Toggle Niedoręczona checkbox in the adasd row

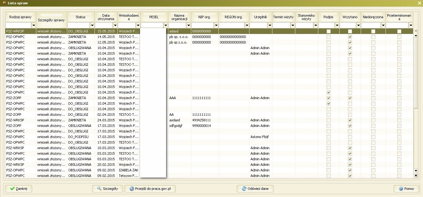[373, 31]
